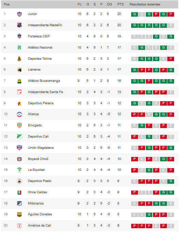Screen dimensions: 185x233
Task: Click the Atlético Bucaramanga crest
Action: click(x=19, y=81)
